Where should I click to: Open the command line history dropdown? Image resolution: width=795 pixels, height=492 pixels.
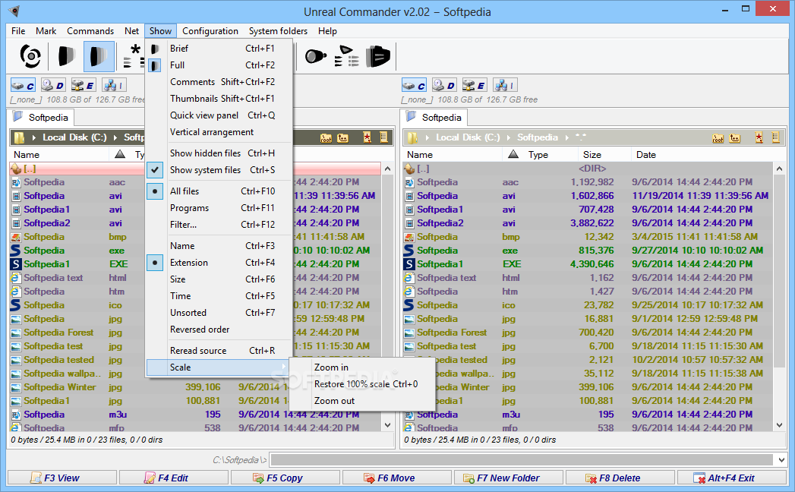tap(781, 460)
